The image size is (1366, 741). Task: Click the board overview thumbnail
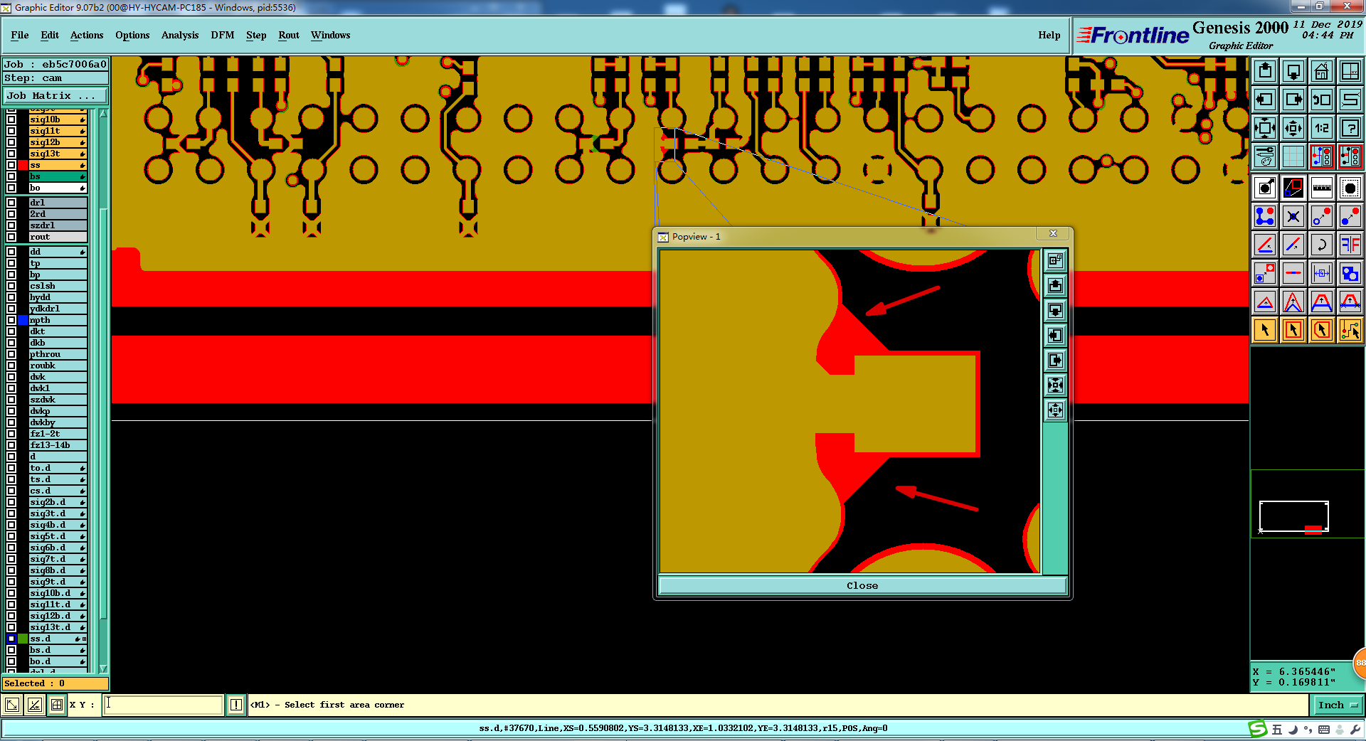coord(1293,516)
